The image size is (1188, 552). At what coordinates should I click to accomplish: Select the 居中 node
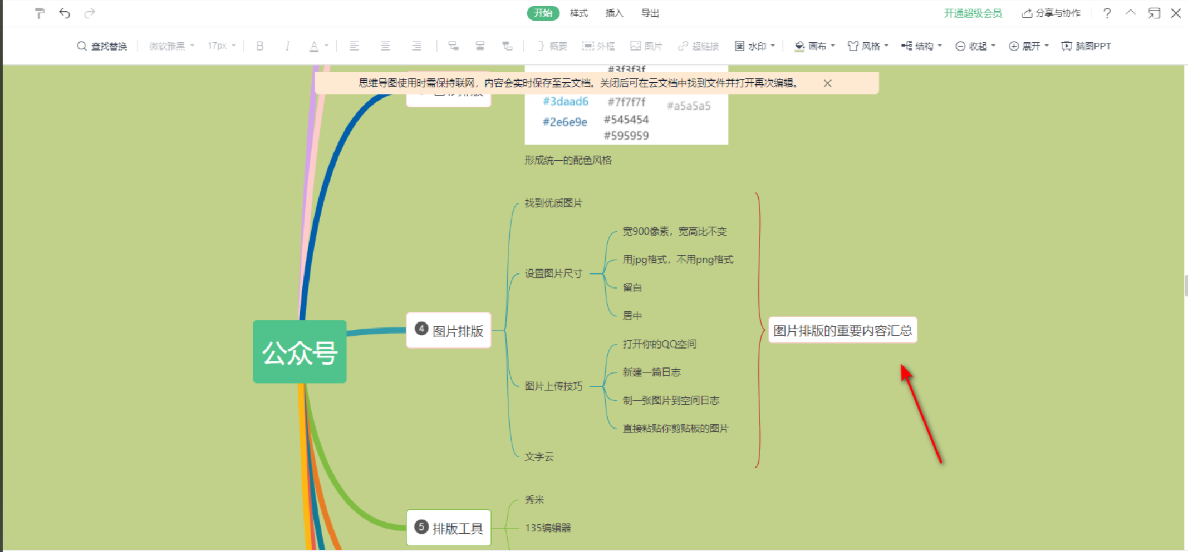(632, 316)
